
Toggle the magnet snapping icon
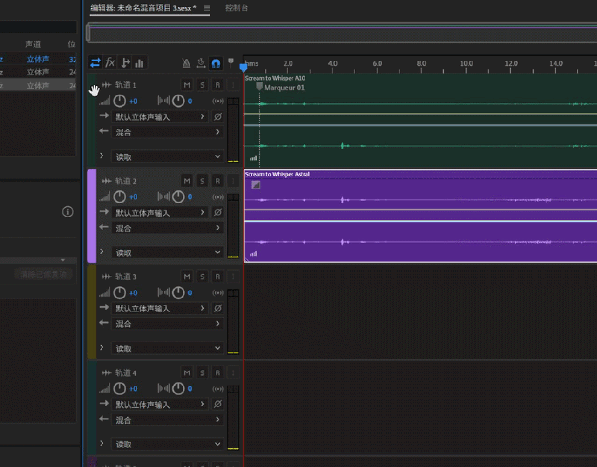pyautogui.click(x=216, y=63)
